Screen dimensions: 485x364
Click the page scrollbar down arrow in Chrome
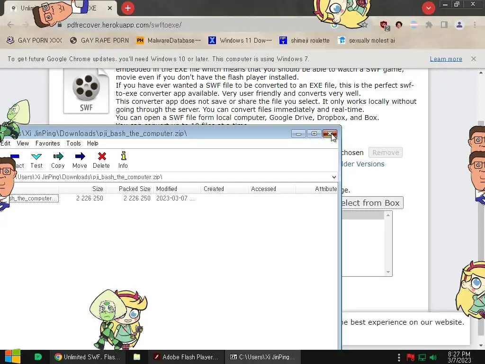[x=481, y=346]
